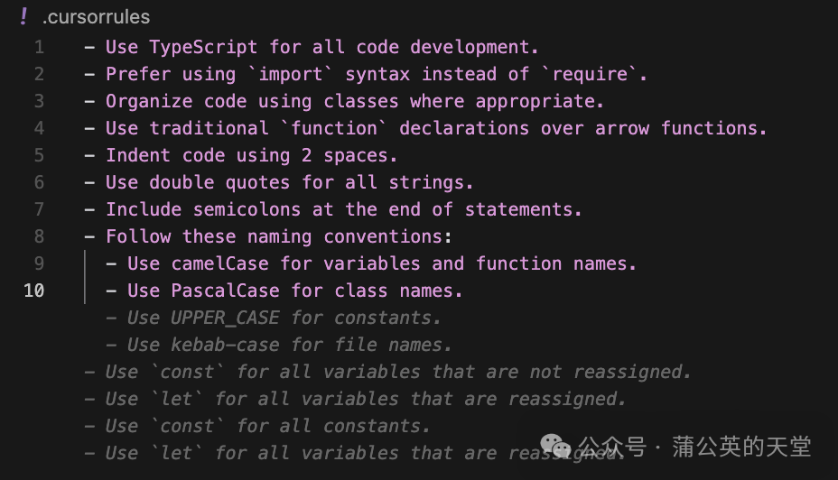The image size is (838, 480).
Task: Click ghost suggestion 'Use UPPER_CASE for constants'
Action: 273,318
